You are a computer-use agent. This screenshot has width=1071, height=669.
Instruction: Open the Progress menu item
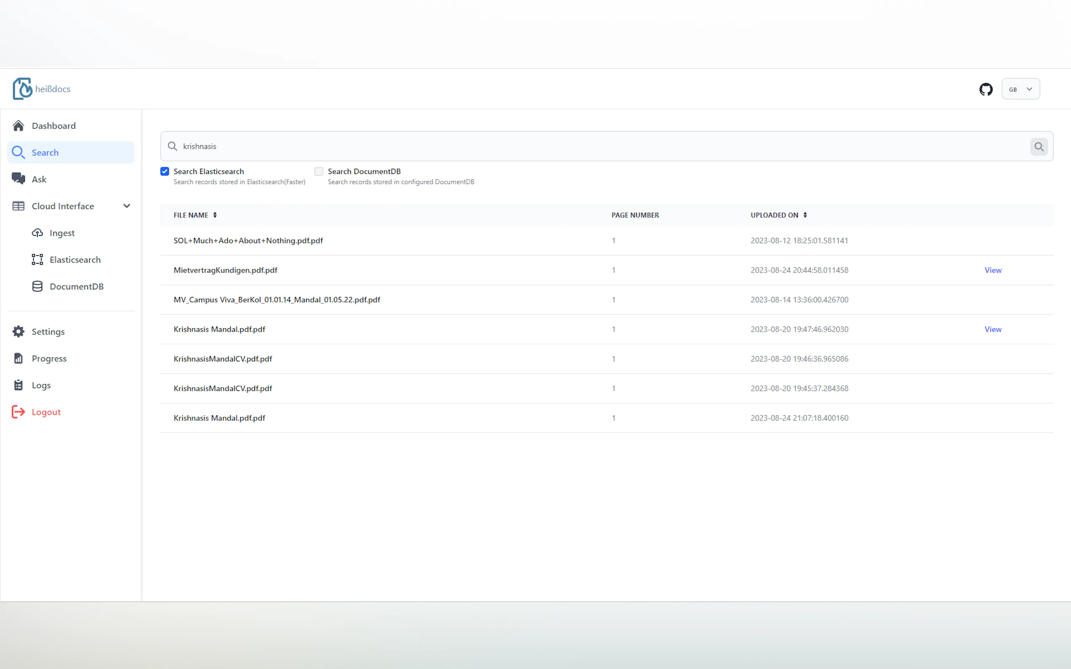tap(49, 359)
